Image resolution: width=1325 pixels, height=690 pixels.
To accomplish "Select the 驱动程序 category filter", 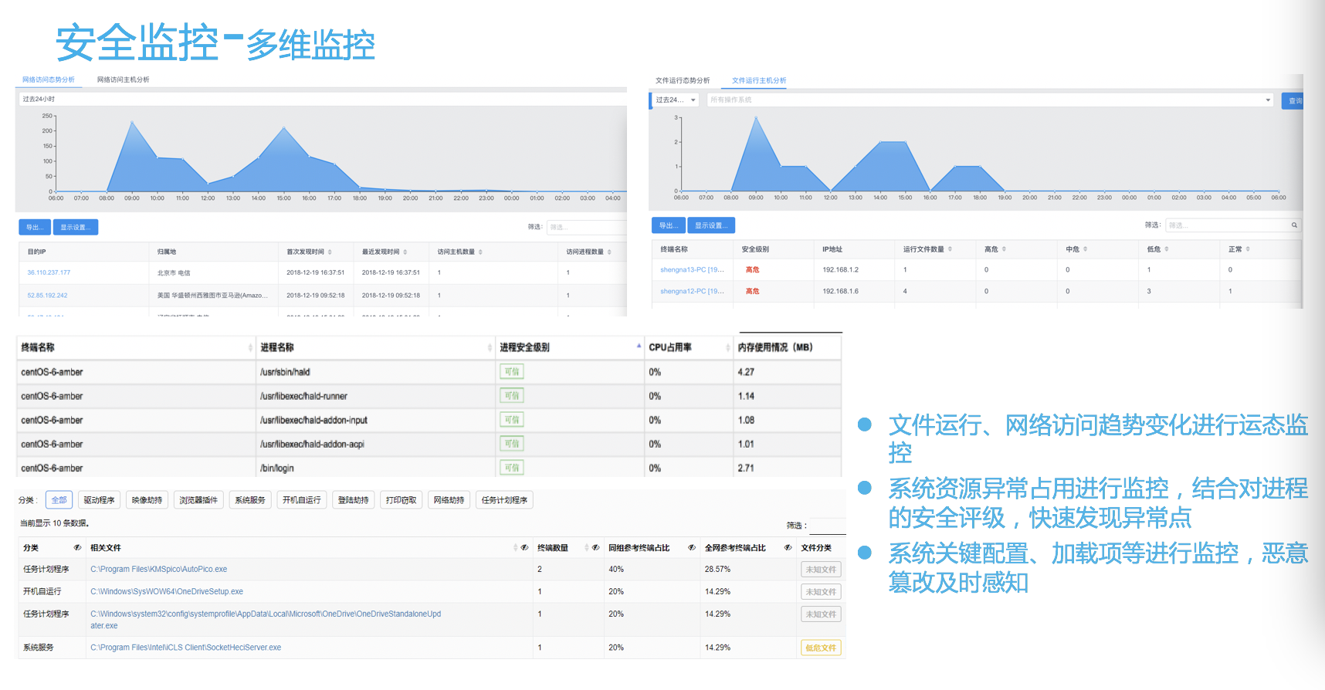I will coord(100,500).
